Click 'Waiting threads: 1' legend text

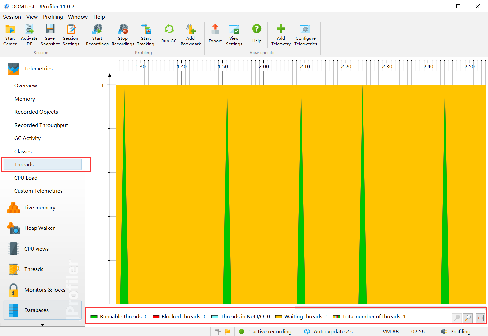coord(306,317)
